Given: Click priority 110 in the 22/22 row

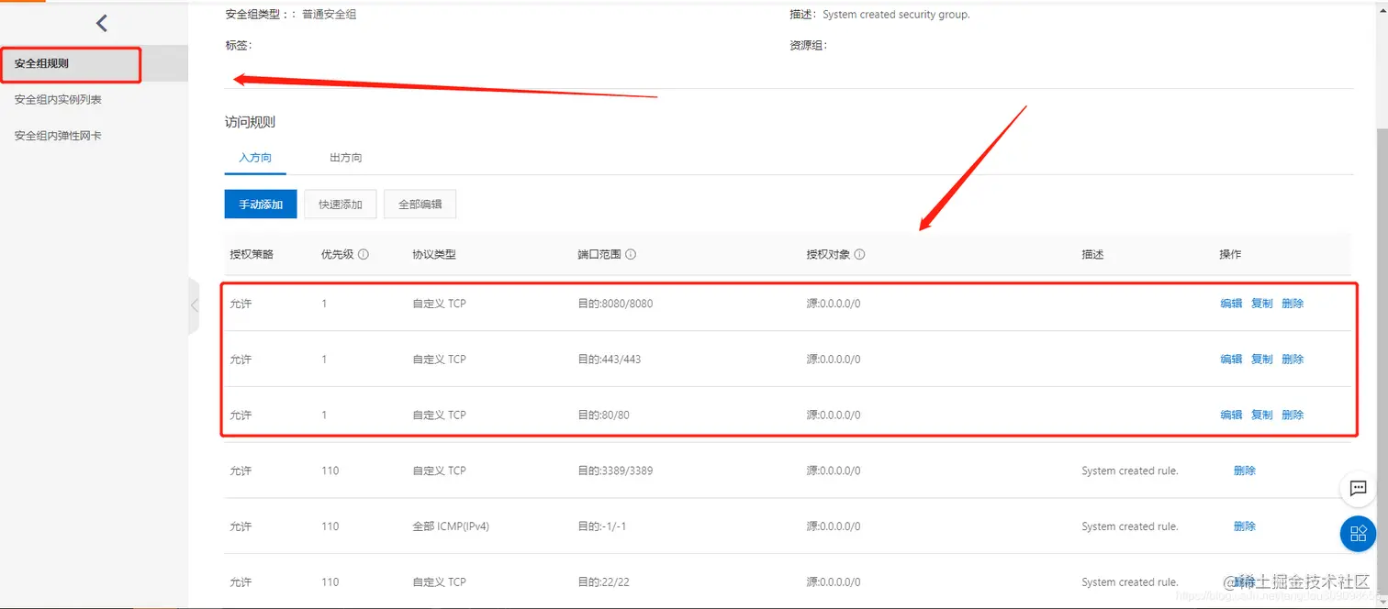Looking at the screenshot, I should click(330, 582).
